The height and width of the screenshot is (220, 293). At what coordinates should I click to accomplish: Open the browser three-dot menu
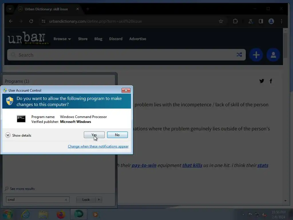click(x=282, y=21)
